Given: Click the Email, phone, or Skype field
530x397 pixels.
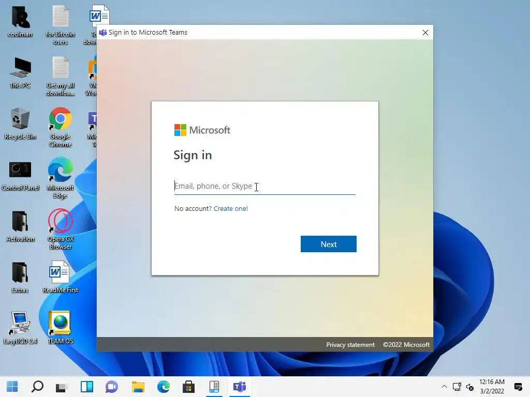Looking at the screenshot, I should point(264,186).
